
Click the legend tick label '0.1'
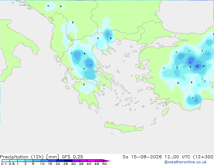[4, 164]
